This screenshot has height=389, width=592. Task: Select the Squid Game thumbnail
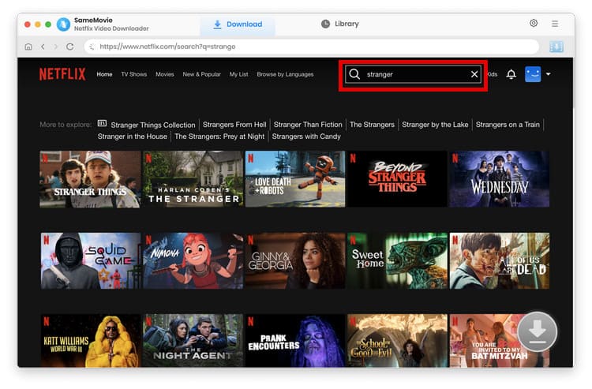click(x=91, y=260)
